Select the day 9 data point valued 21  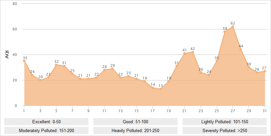pos(88,79)
